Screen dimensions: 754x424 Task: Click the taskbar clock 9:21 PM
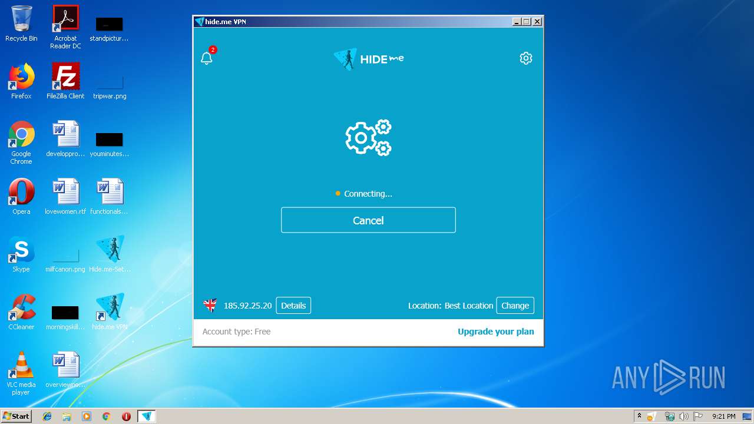pos(723,416)
